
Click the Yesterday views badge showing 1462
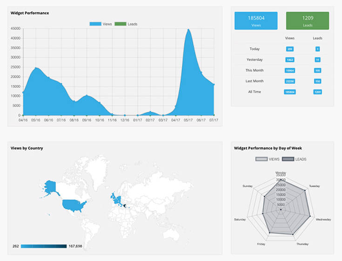(x=290, y=60)
